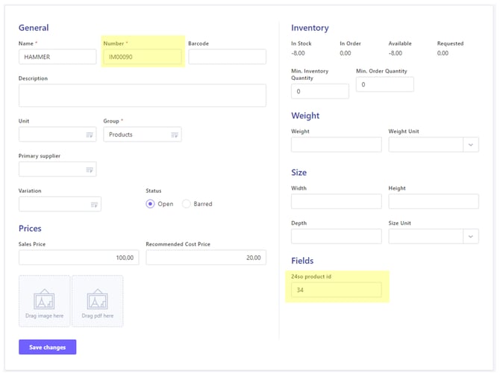Click the Recommended Cost Price field

click(205, 258)
